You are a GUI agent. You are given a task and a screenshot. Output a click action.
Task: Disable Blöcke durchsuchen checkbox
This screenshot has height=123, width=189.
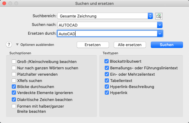click(14, 87)
